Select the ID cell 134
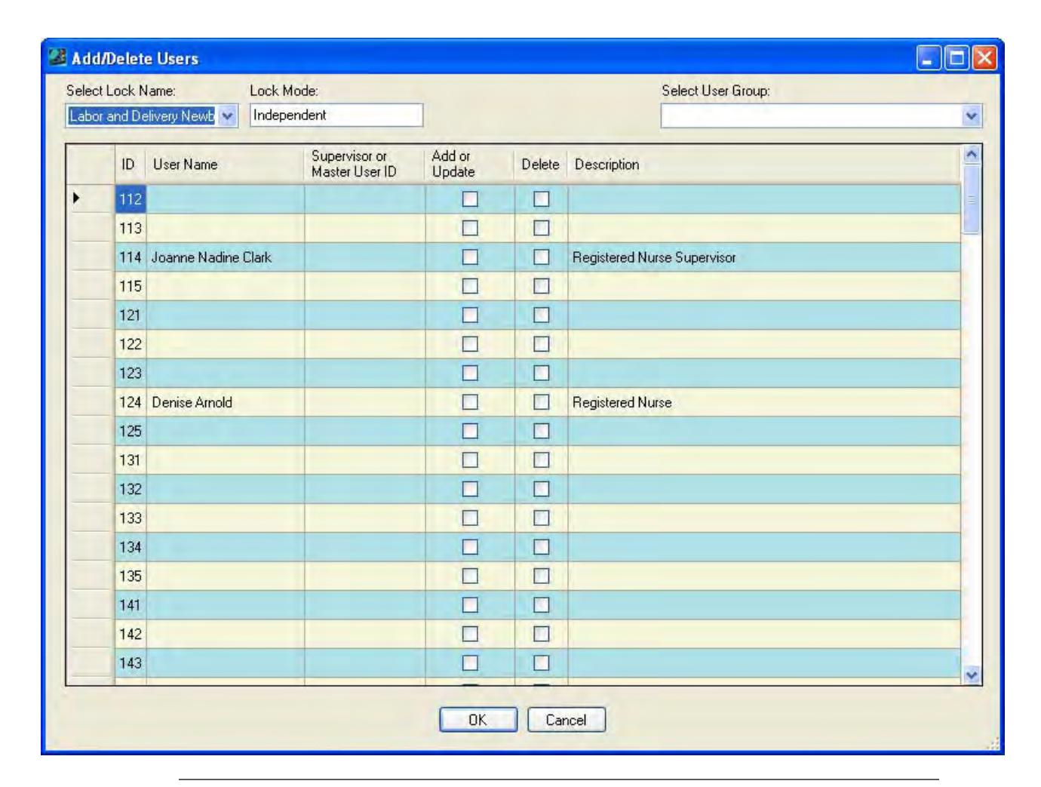The image size is (1041, 787). pyautogui.click(x=131, y=547)
